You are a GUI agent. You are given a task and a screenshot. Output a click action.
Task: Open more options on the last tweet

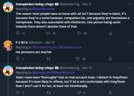130,68
